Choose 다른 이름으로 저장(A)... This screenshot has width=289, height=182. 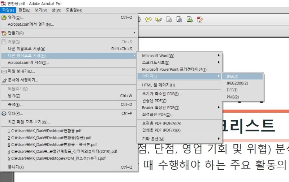pos(69,49)
